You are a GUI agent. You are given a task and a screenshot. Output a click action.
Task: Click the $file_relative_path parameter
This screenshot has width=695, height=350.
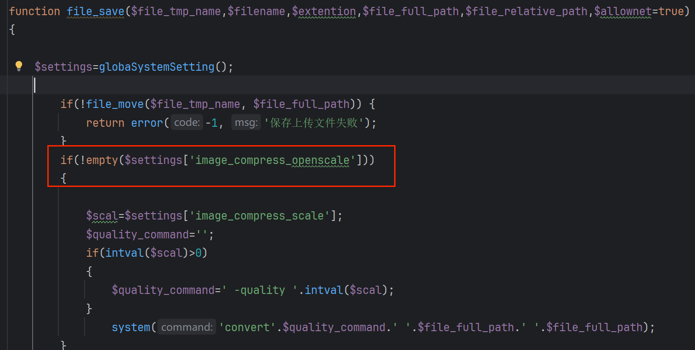point(526,11)
